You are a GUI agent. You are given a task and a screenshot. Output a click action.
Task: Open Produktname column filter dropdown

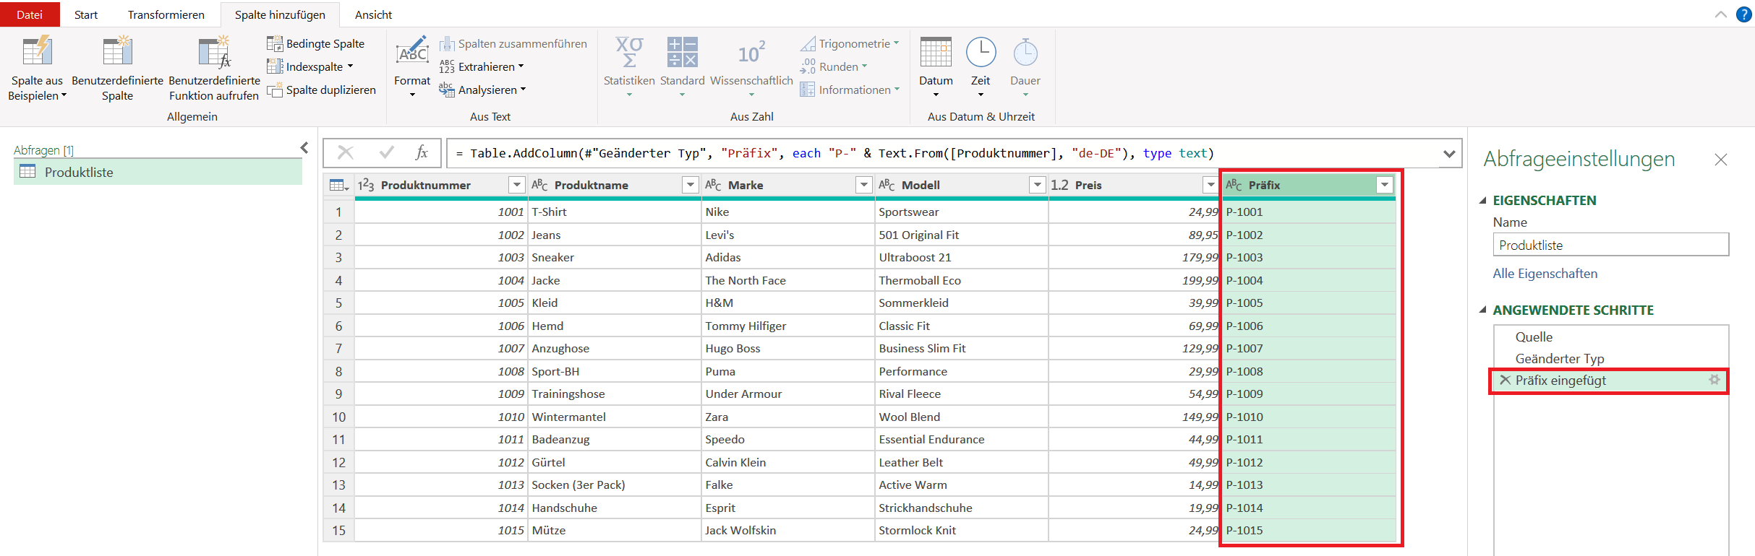(x=691, y=185)
